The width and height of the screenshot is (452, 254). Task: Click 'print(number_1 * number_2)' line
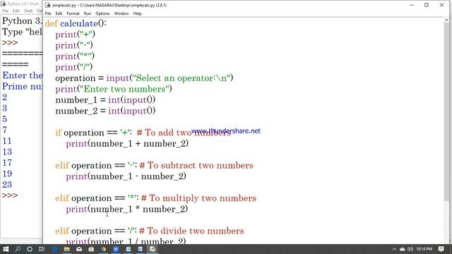pyautogui.click(x=127, y=209)
